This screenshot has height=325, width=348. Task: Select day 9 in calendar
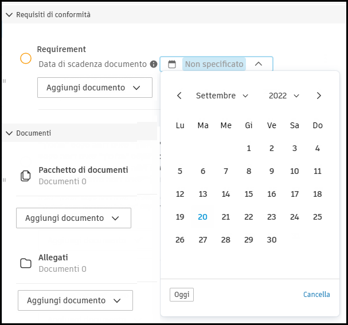point(272,171)
